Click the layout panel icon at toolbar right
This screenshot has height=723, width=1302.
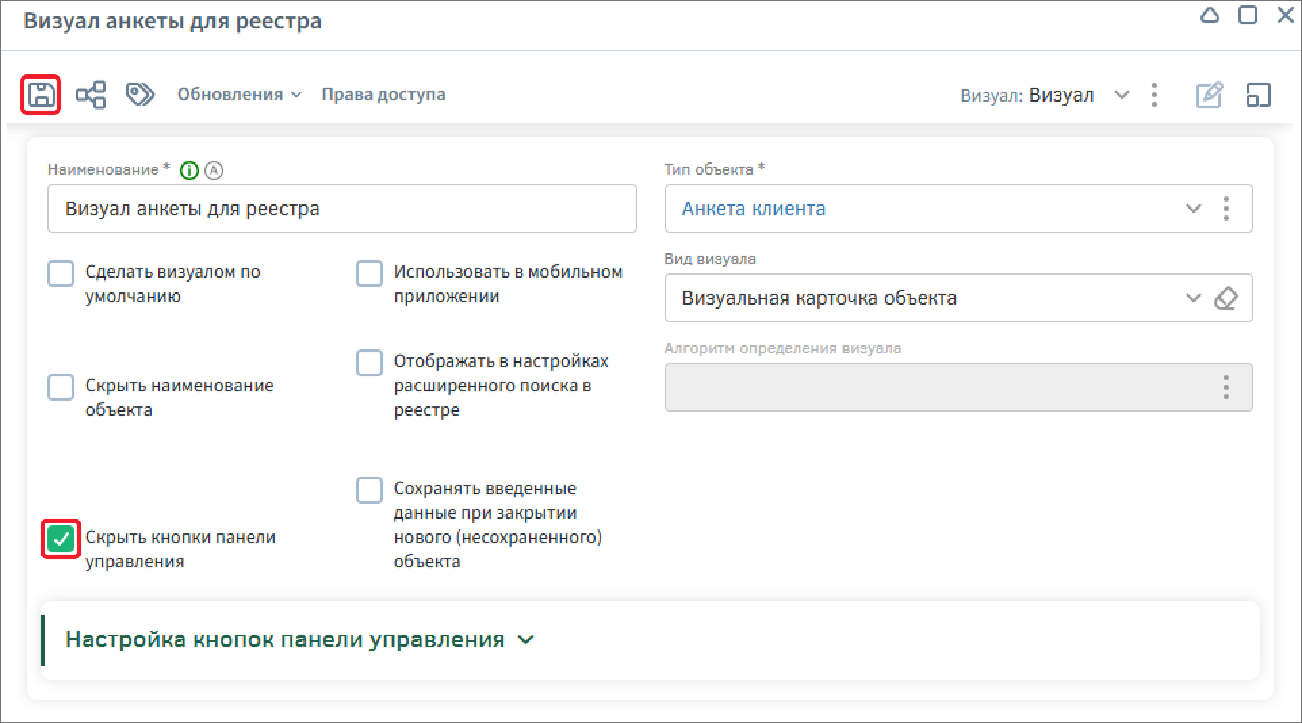coord(1258,95)
